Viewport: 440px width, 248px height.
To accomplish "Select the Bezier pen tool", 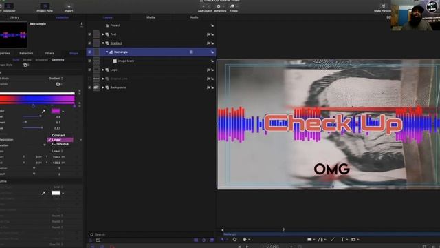I will pos(320,240).
